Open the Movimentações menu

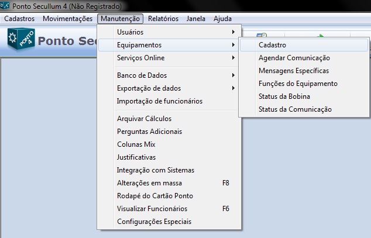pos(67,19)
